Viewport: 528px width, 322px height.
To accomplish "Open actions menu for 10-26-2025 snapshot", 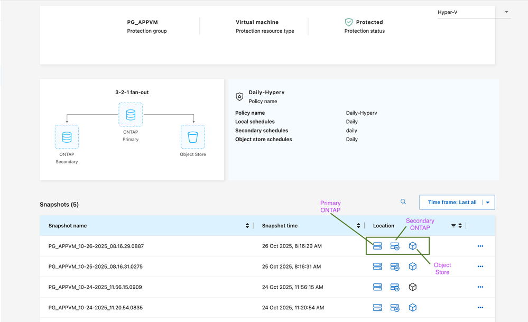I will pyautogui.click(x=480, y=246).
